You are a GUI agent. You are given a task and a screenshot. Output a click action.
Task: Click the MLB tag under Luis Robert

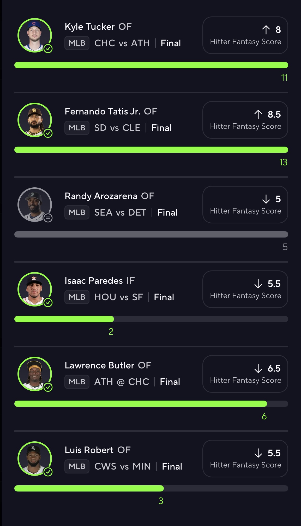point(77,466)
